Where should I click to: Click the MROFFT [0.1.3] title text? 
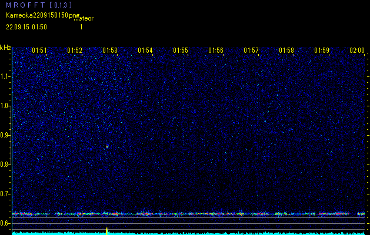point(39,5)
